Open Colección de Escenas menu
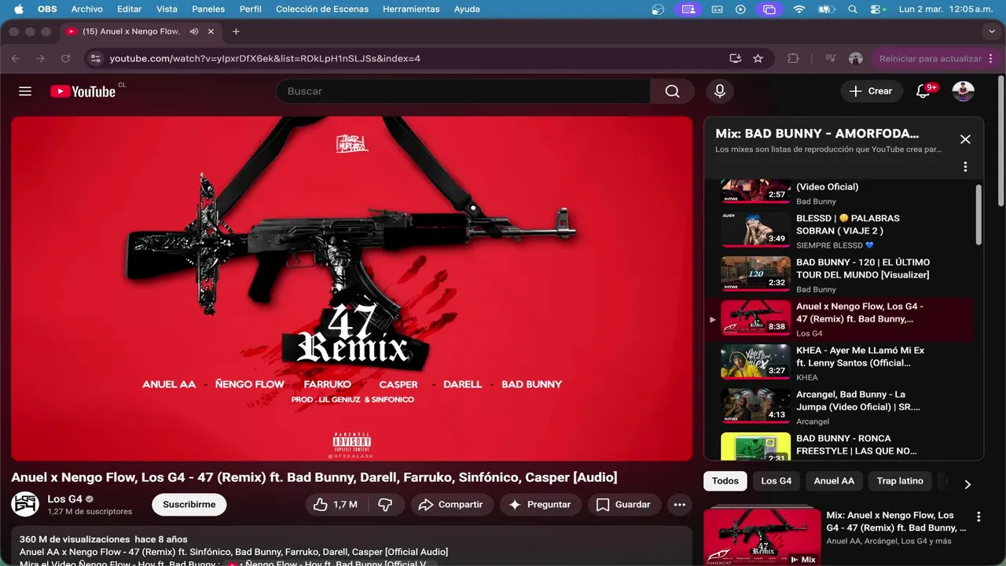Image resolution: width=1006 pixels, height=566 pixels. point(322,9)
